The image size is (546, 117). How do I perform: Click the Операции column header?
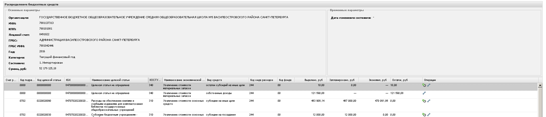click(x=481, y=80)
